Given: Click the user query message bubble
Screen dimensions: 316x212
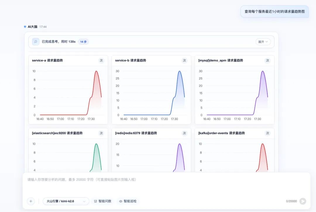Looking at the screenshot, I should tap(274, 11).
